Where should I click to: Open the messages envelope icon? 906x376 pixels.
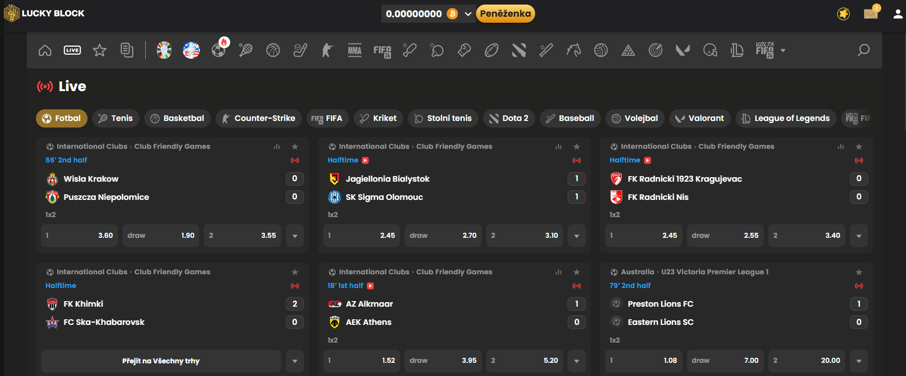click(x=871, y=13)
